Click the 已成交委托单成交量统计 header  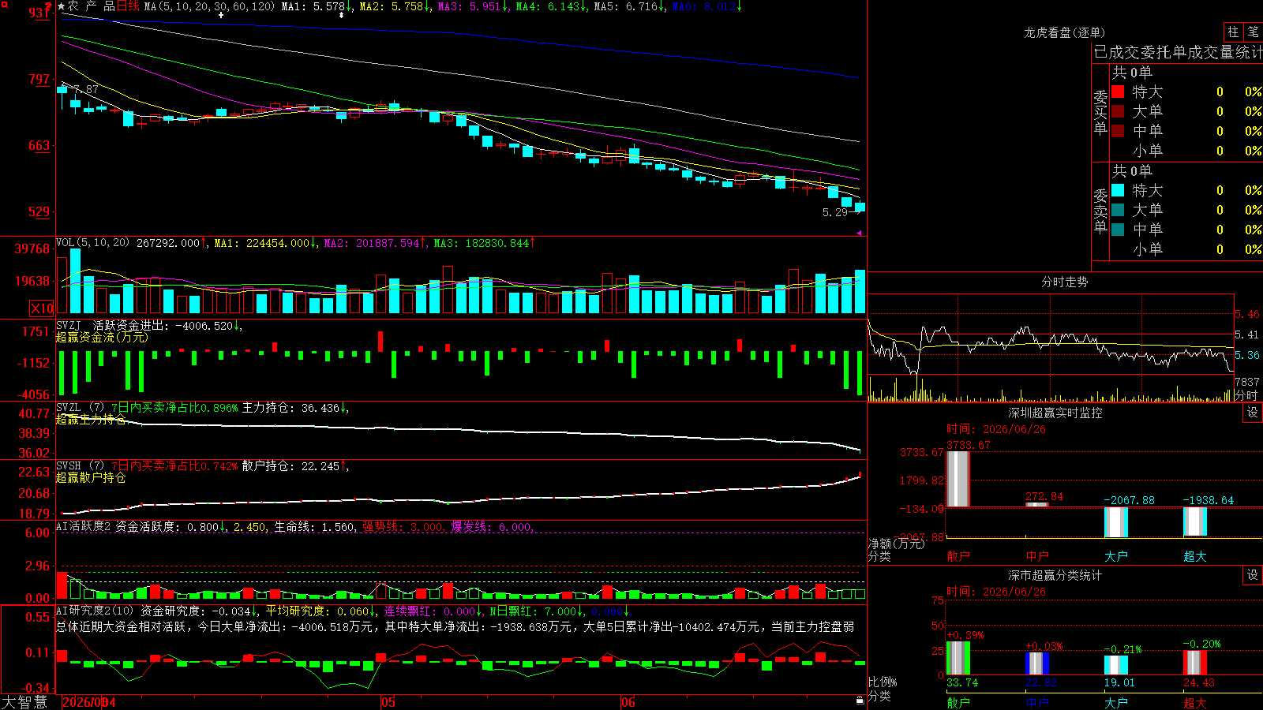click(1178, 52)
